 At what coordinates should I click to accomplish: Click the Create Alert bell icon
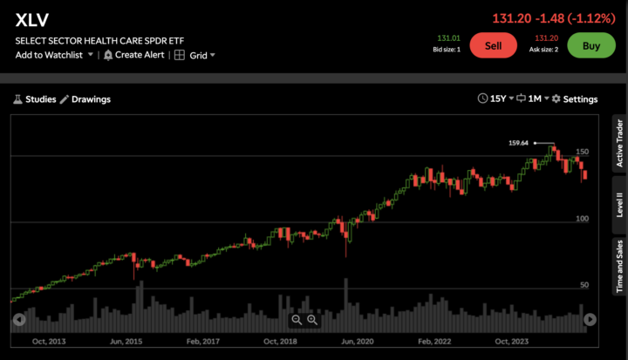tap(108, 55)
